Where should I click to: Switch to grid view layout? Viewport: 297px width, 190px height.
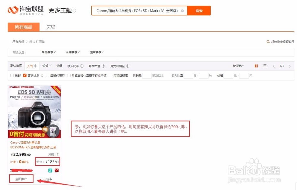pos(256,66)
